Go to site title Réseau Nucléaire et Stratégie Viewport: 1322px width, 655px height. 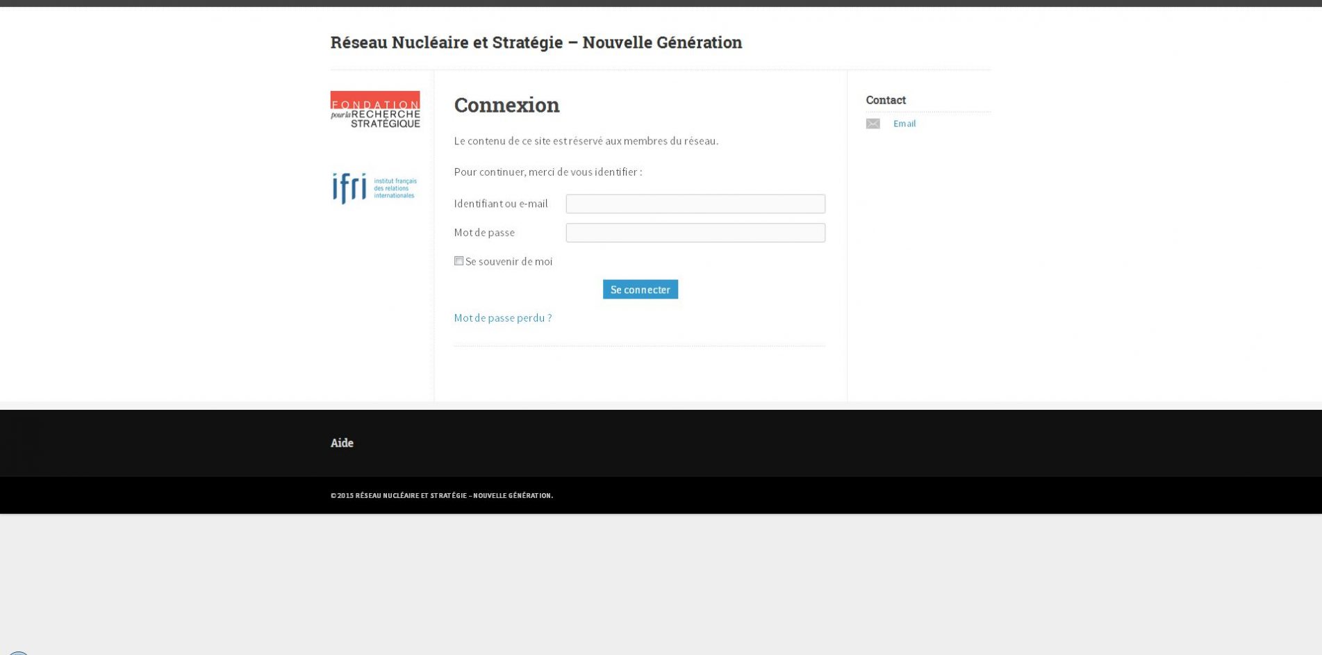536,42
